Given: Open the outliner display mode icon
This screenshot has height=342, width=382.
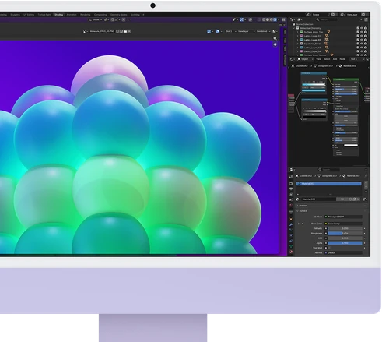Looking at the screenshot, I should click(x=293, y=19).
